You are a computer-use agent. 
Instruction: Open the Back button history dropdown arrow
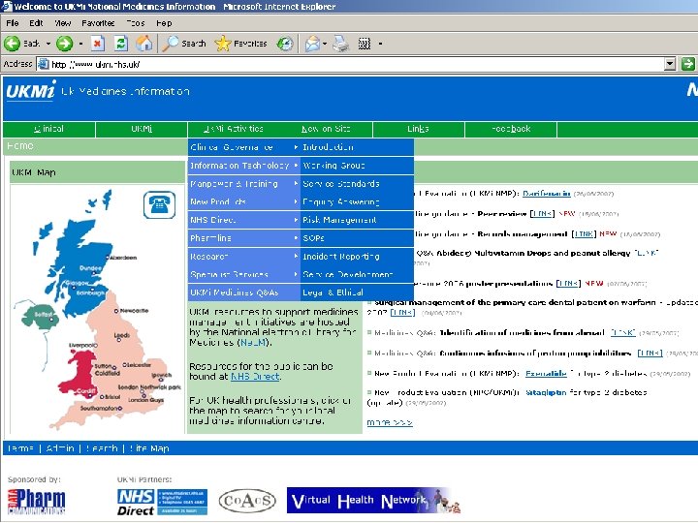coord(48,44)
